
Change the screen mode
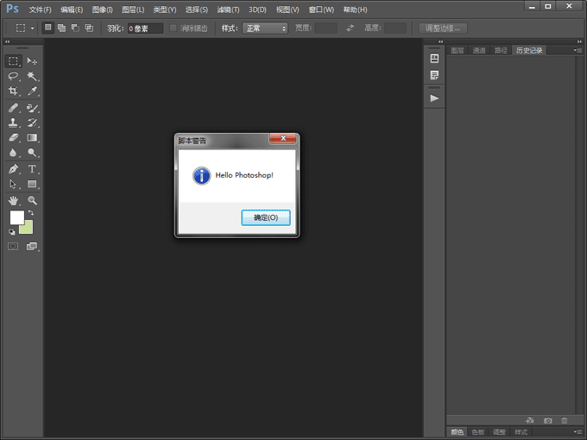point(32,246)
